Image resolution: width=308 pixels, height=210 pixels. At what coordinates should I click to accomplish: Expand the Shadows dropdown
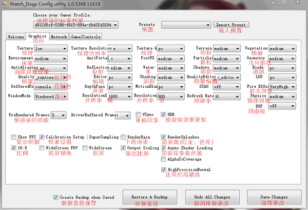(227, 68)
